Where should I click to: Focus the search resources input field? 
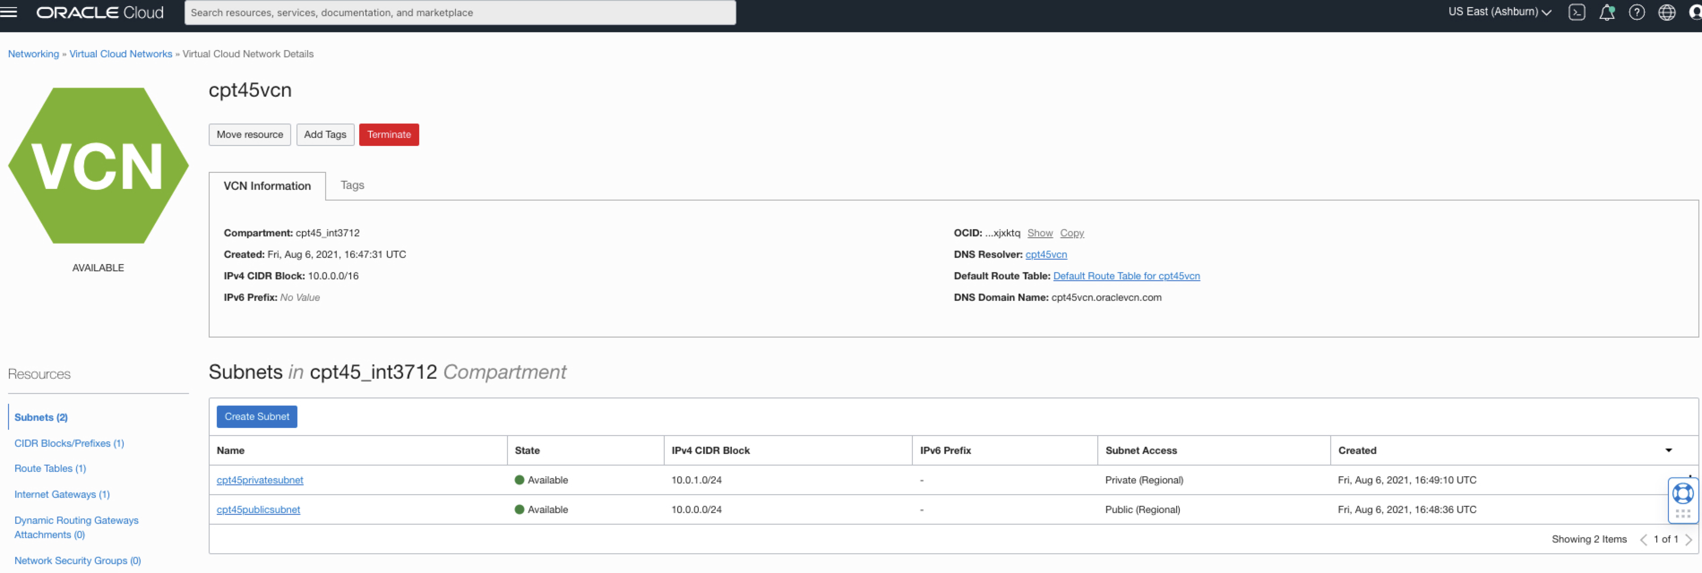tap(460, 13)
